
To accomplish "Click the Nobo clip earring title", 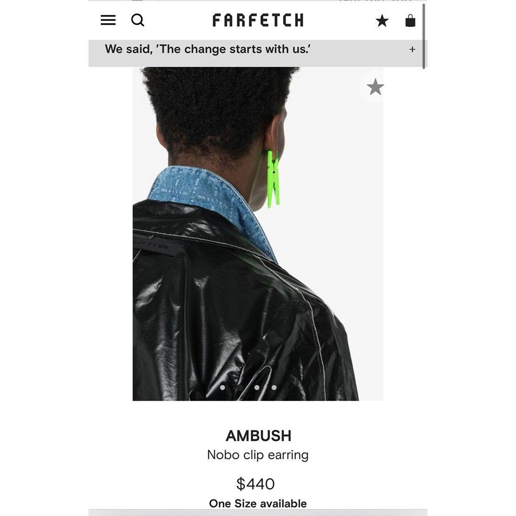I will point(258,455).
